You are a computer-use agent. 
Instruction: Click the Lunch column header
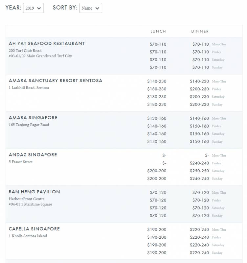coord(158,31)
